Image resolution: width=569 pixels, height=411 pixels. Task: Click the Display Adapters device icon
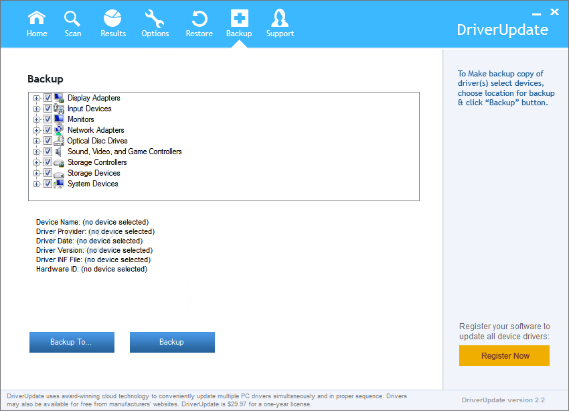coord(59,98)
